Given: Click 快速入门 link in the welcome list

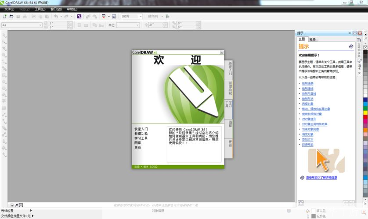Looking at the screenshot, I should tap(141, 129).
